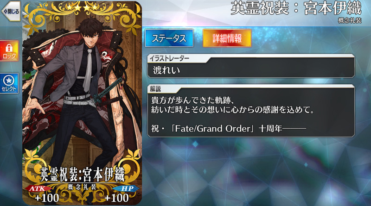Tap the card name 英霊祝装:宮本伊織 banner
This screenshot has width=371, height=206.
pos(82,175)
